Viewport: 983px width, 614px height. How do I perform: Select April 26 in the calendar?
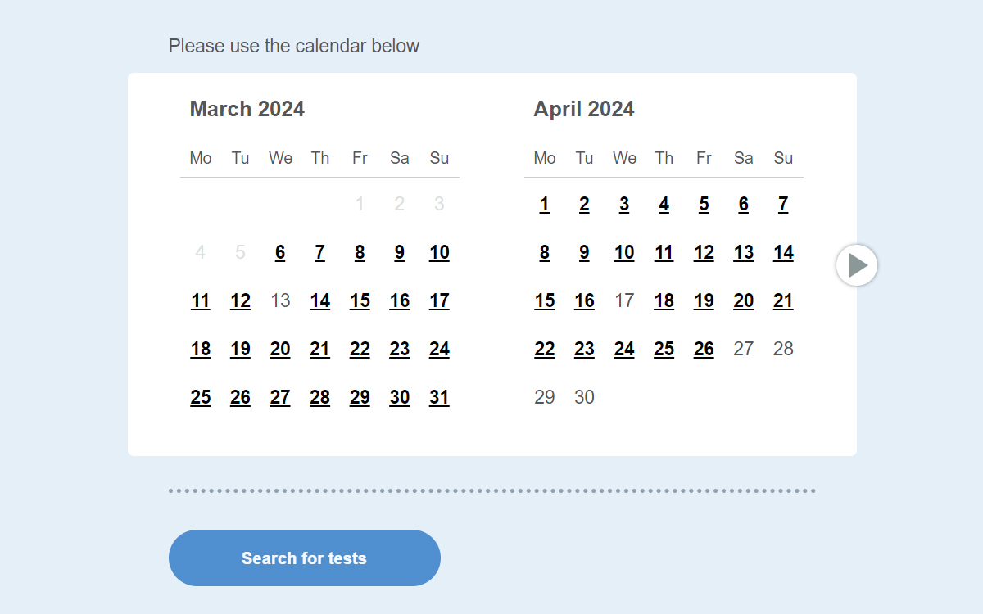point(704,349)
